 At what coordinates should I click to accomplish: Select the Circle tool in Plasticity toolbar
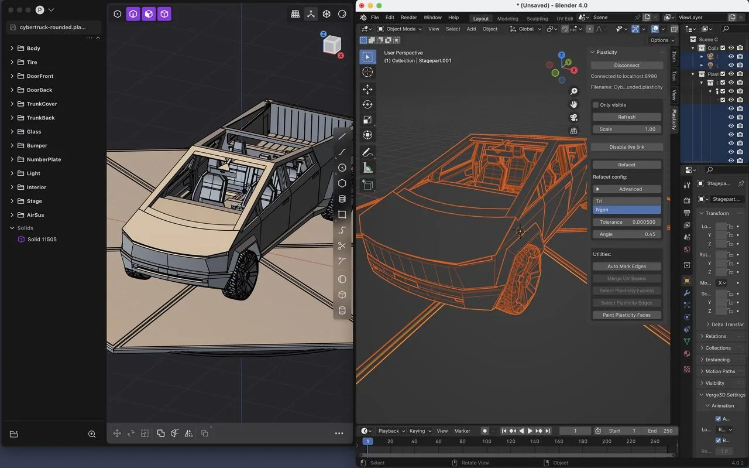pos(342,168)
